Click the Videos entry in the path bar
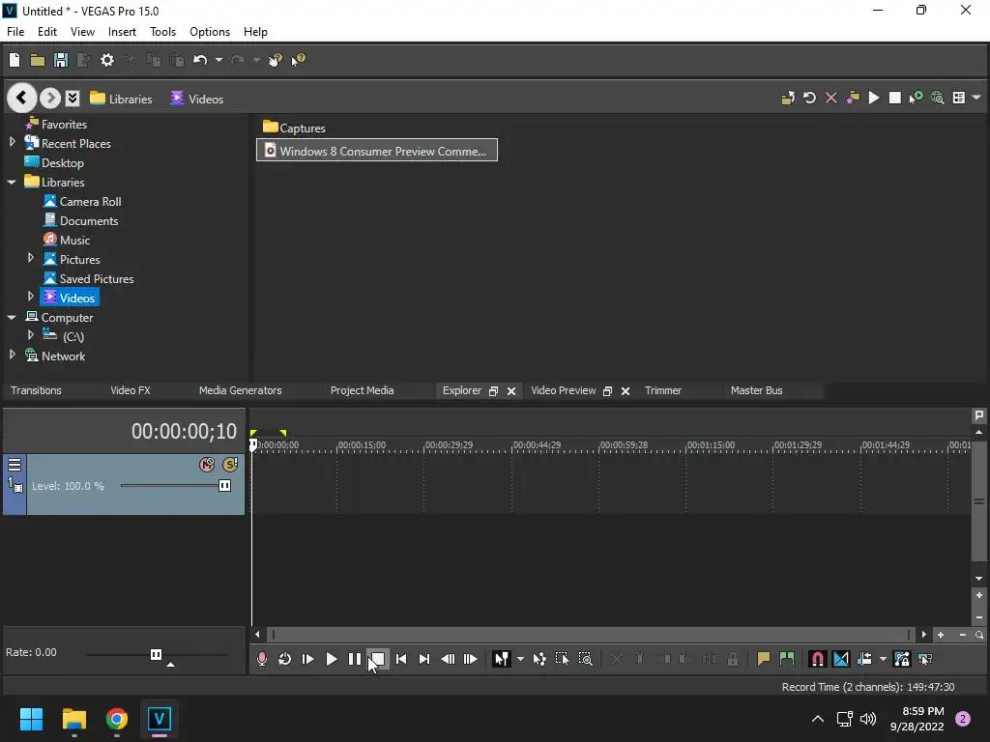 click(197, 99)
